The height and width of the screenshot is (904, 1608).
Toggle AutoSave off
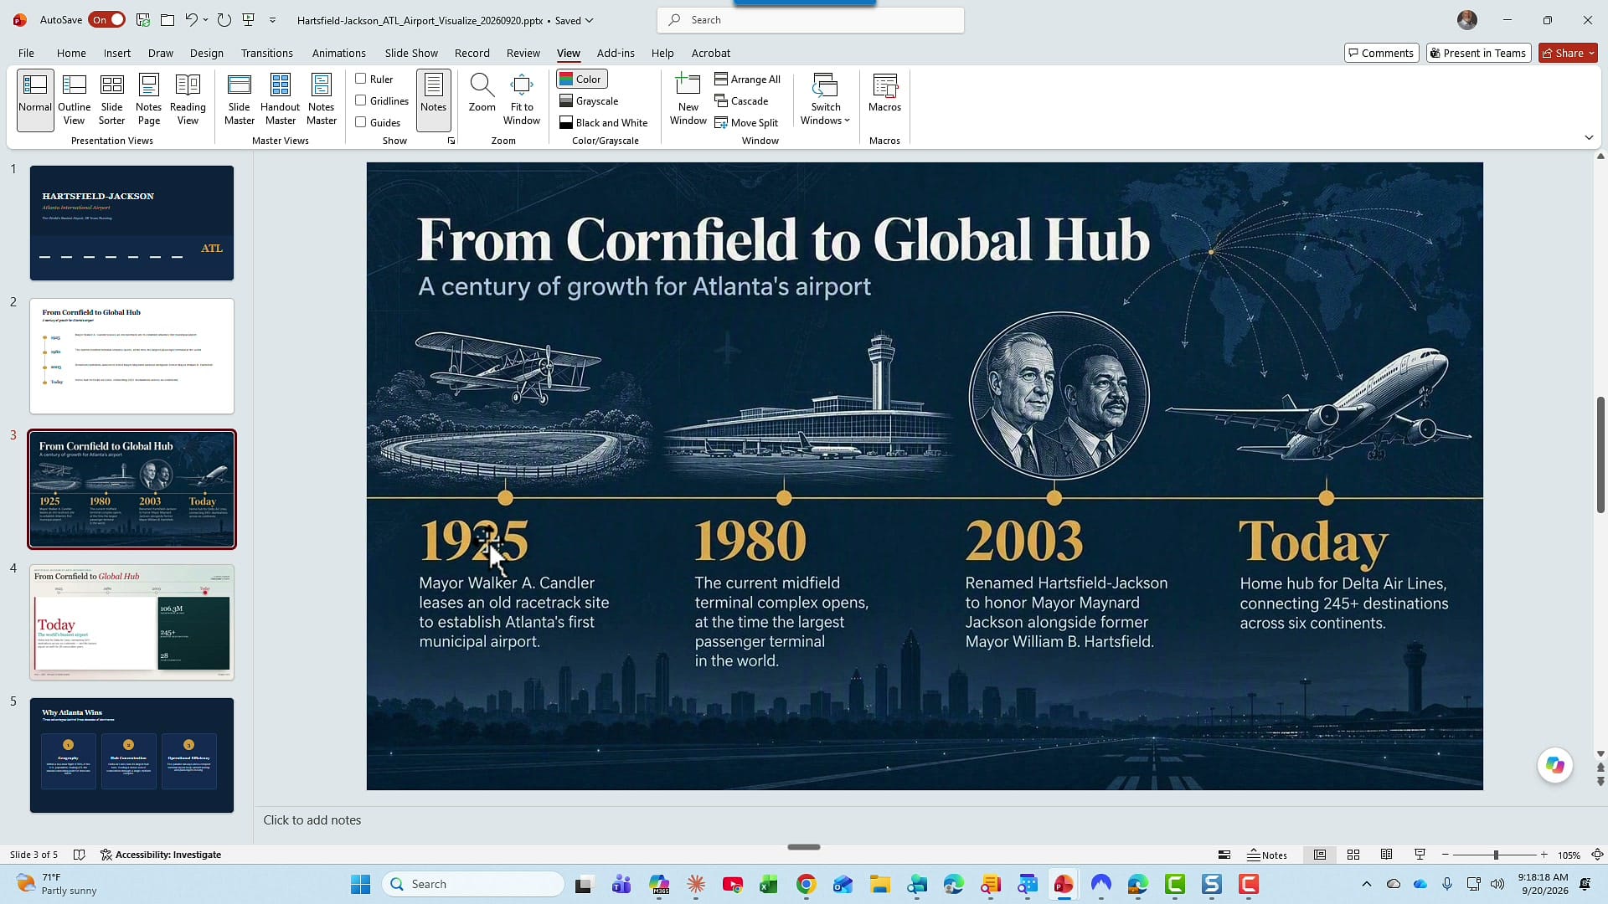click(x=107, y=20)
